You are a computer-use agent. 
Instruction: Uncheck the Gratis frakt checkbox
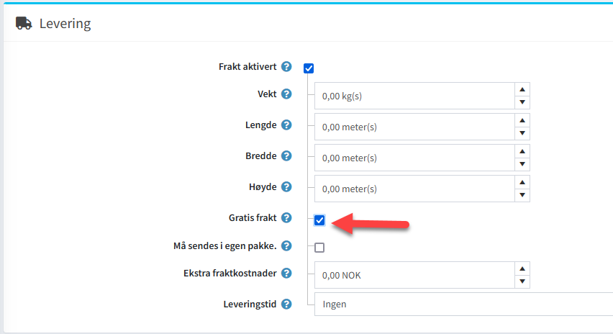319,220
